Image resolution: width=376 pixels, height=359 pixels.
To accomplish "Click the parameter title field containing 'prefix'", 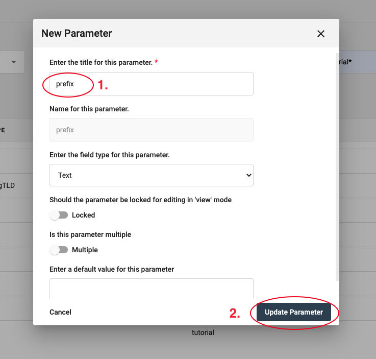I will 152,84.
